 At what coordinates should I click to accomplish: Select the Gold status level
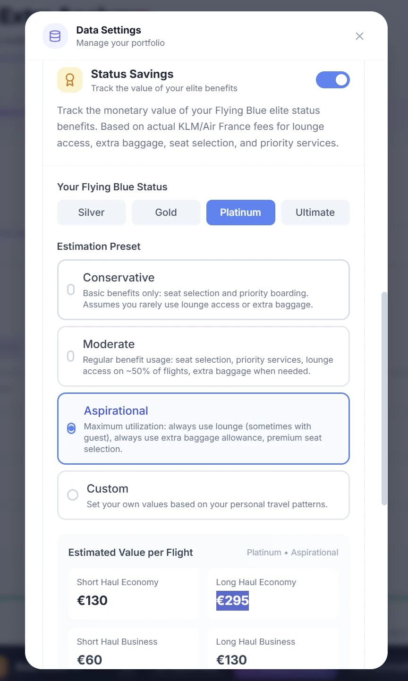click(166, 213)
